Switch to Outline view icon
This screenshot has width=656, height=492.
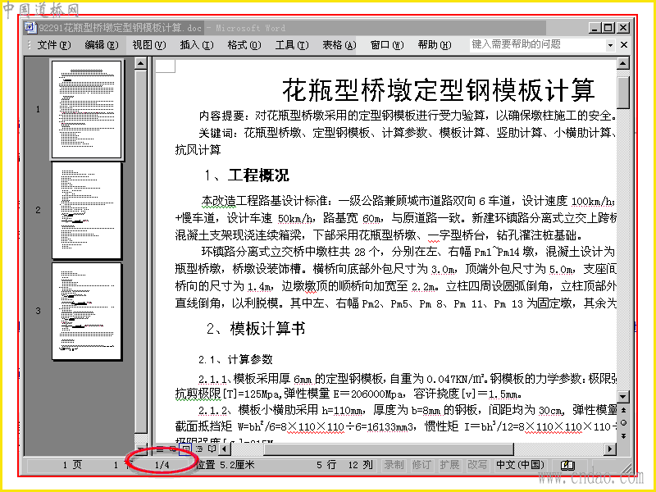point(199,449)
